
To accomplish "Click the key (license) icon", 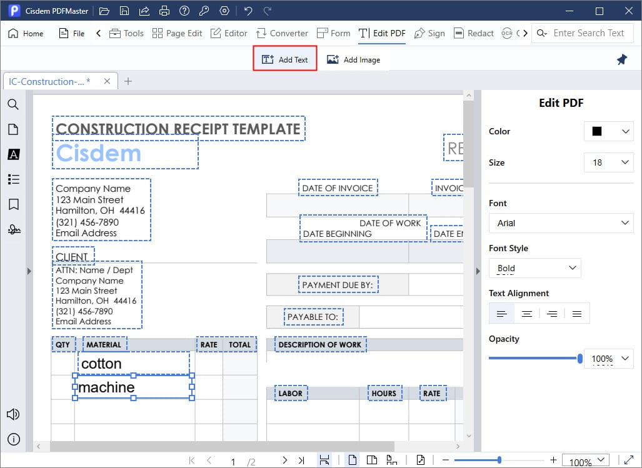I will coord(204,11).
